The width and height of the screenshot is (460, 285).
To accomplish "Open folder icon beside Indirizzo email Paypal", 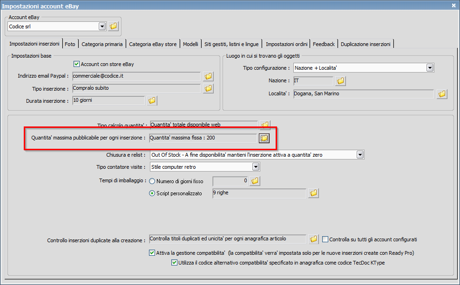I will (208, 76).
